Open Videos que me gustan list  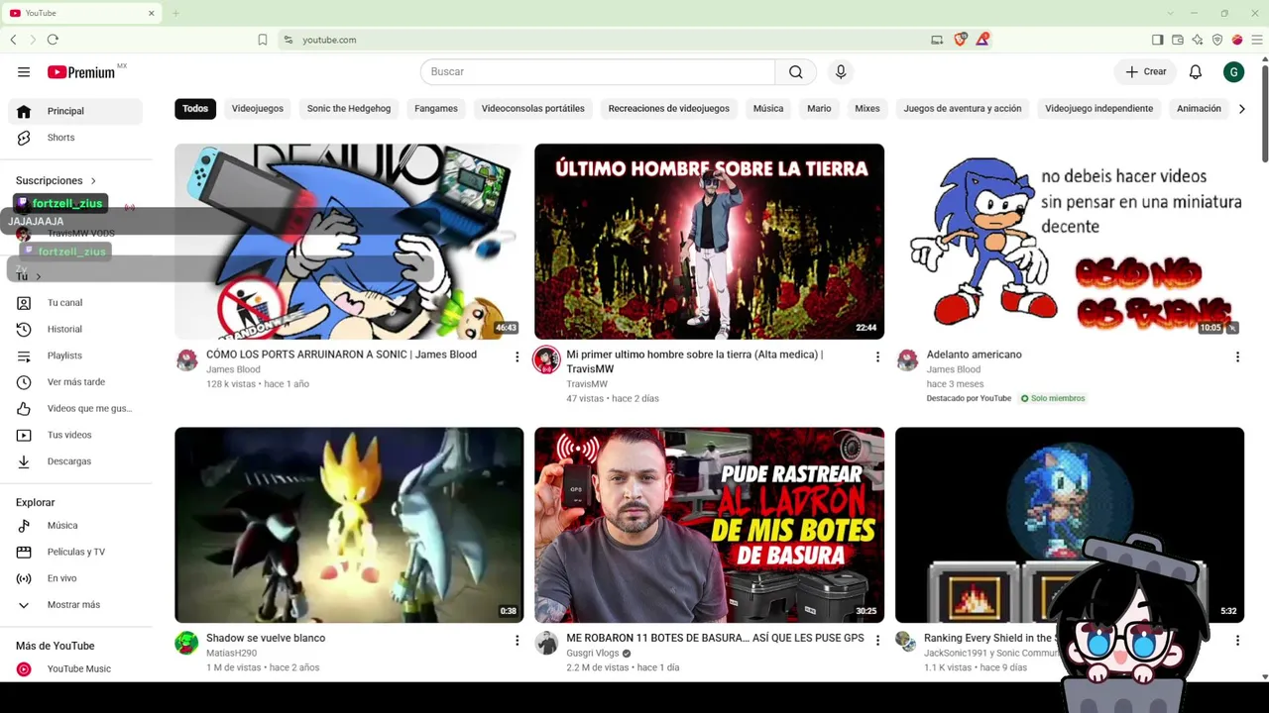[x=75, y=408]
